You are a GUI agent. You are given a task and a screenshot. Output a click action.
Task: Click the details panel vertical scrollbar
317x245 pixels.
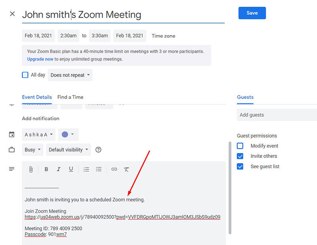pyautogui.click(x=230, y=188)
